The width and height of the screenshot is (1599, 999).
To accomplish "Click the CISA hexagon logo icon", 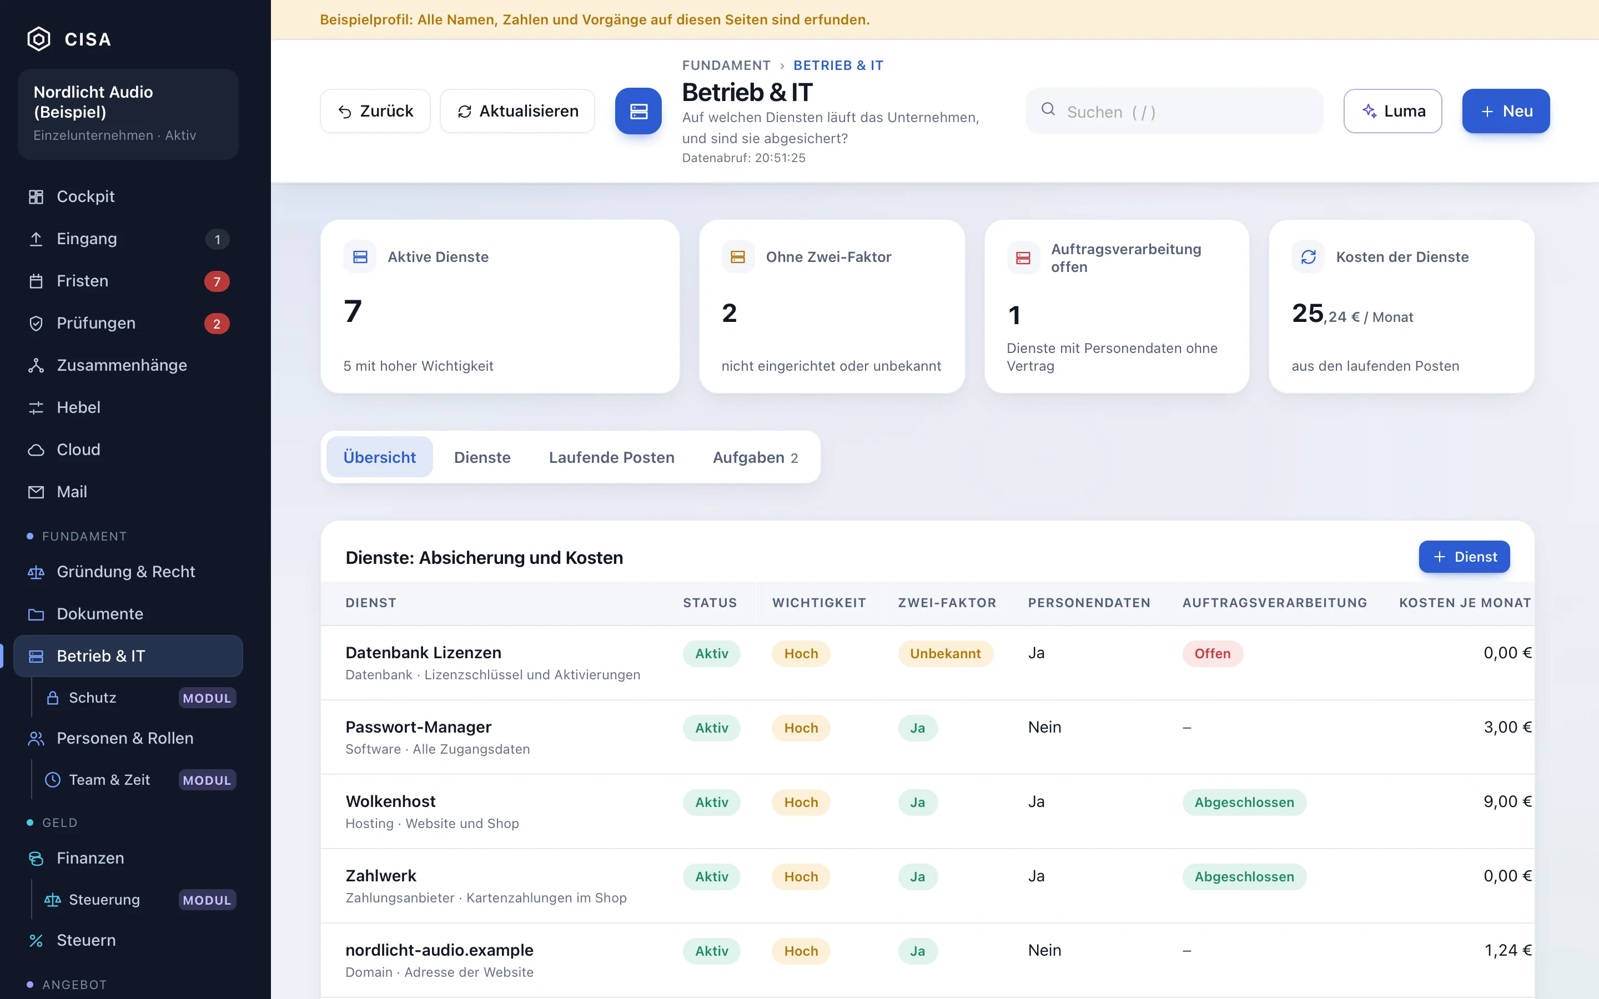I will click(x=39, y=39).
